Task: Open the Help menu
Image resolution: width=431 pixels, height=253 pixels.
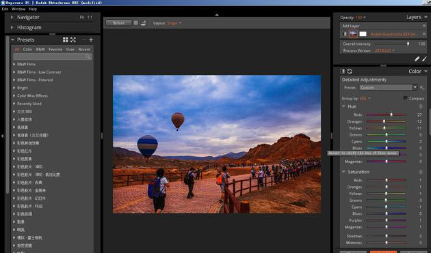Action: [33, 9]
